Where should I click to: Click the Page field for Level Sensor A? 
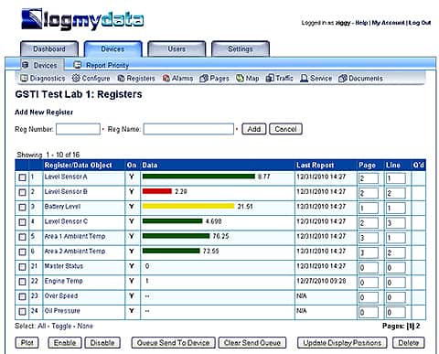[369, 178]
